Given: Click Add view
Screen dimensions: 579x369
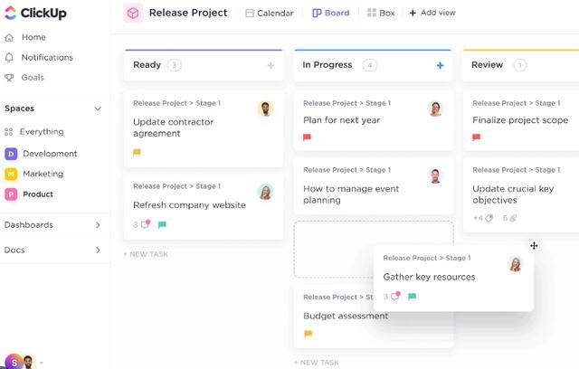Looking at the screenshot, I should [x=432, y=13].
